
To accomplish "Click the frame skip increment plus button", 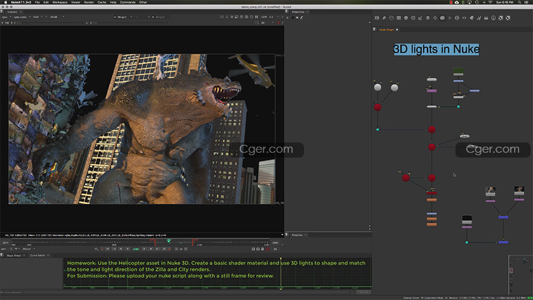I will [x=185, y=249].
